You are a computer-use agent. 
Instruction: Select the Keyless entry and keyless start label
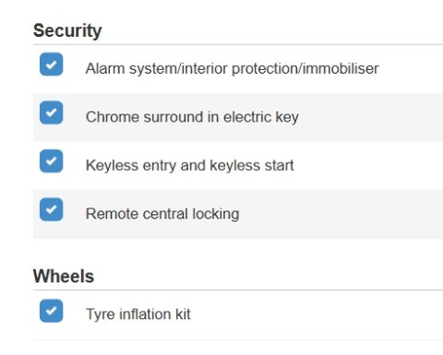[189, 165]
